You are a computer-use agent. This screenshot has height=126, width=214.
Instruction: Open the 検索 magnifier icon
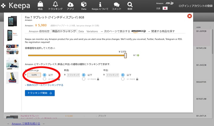tap(130, 6)
